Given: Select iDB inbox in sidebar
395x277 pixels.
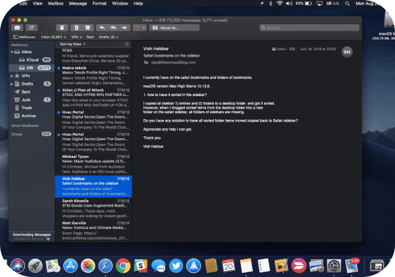Looking at the screenshot, I should coord(32,68).
